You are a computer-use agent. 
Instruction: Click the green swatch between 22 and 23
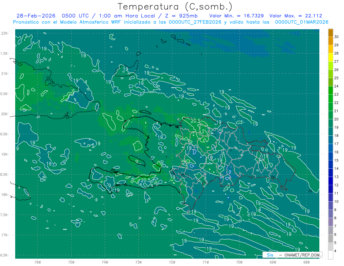coord(331,98)
